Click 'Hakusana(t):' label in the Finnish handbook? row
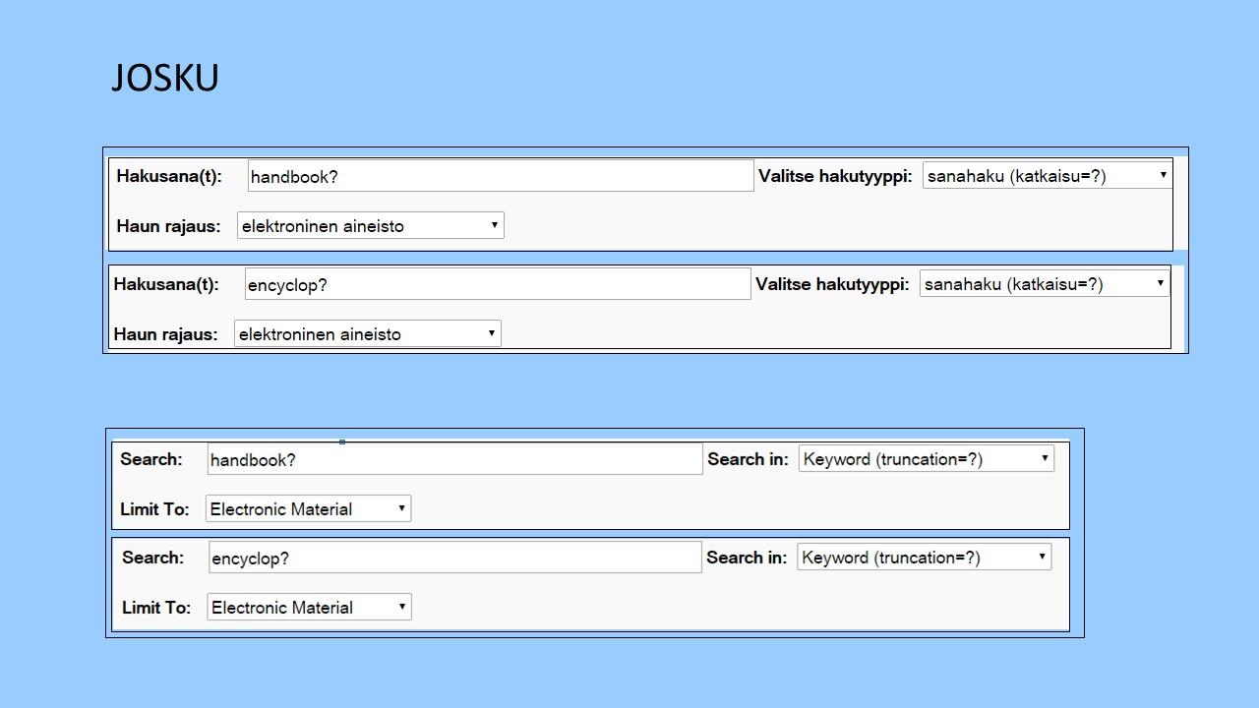 pyautogui.click(x=169, y=176)
